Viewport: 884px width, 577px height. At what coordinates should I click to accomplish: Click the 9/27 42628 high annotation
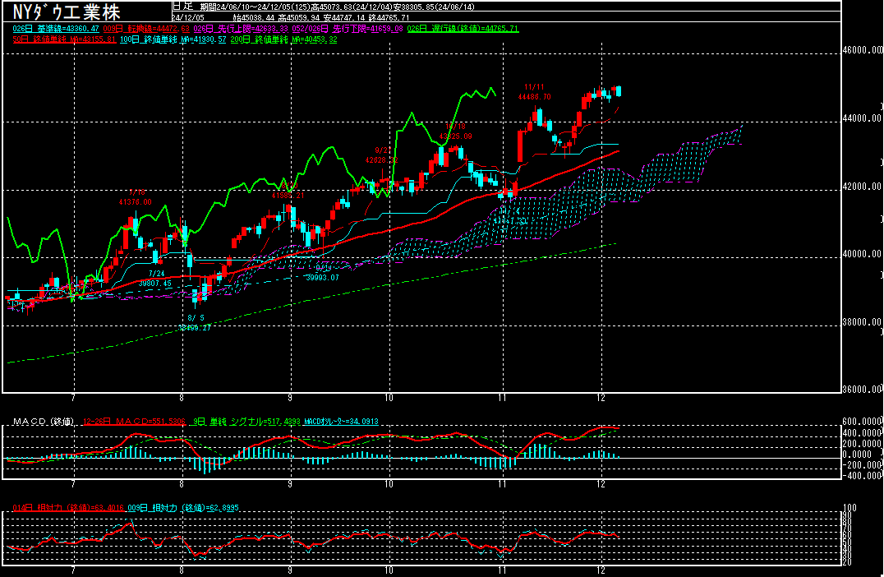[382, 155]
